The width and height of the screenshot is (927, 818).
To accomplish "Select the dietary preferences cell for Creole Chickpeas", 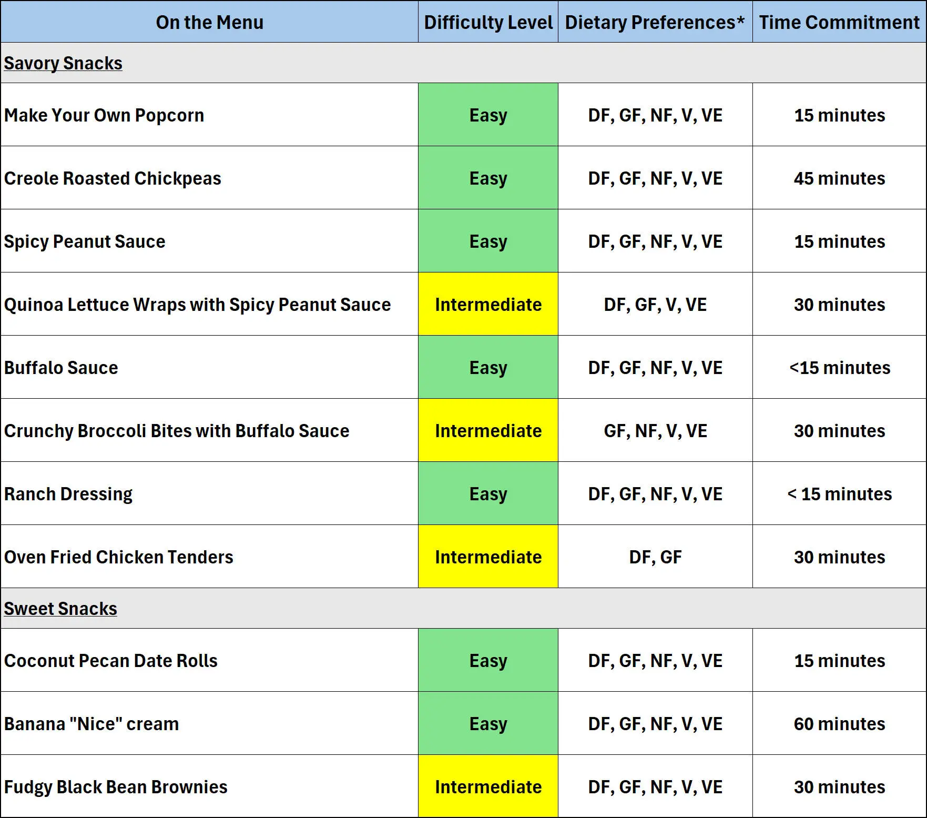I will tap(655, 178).
